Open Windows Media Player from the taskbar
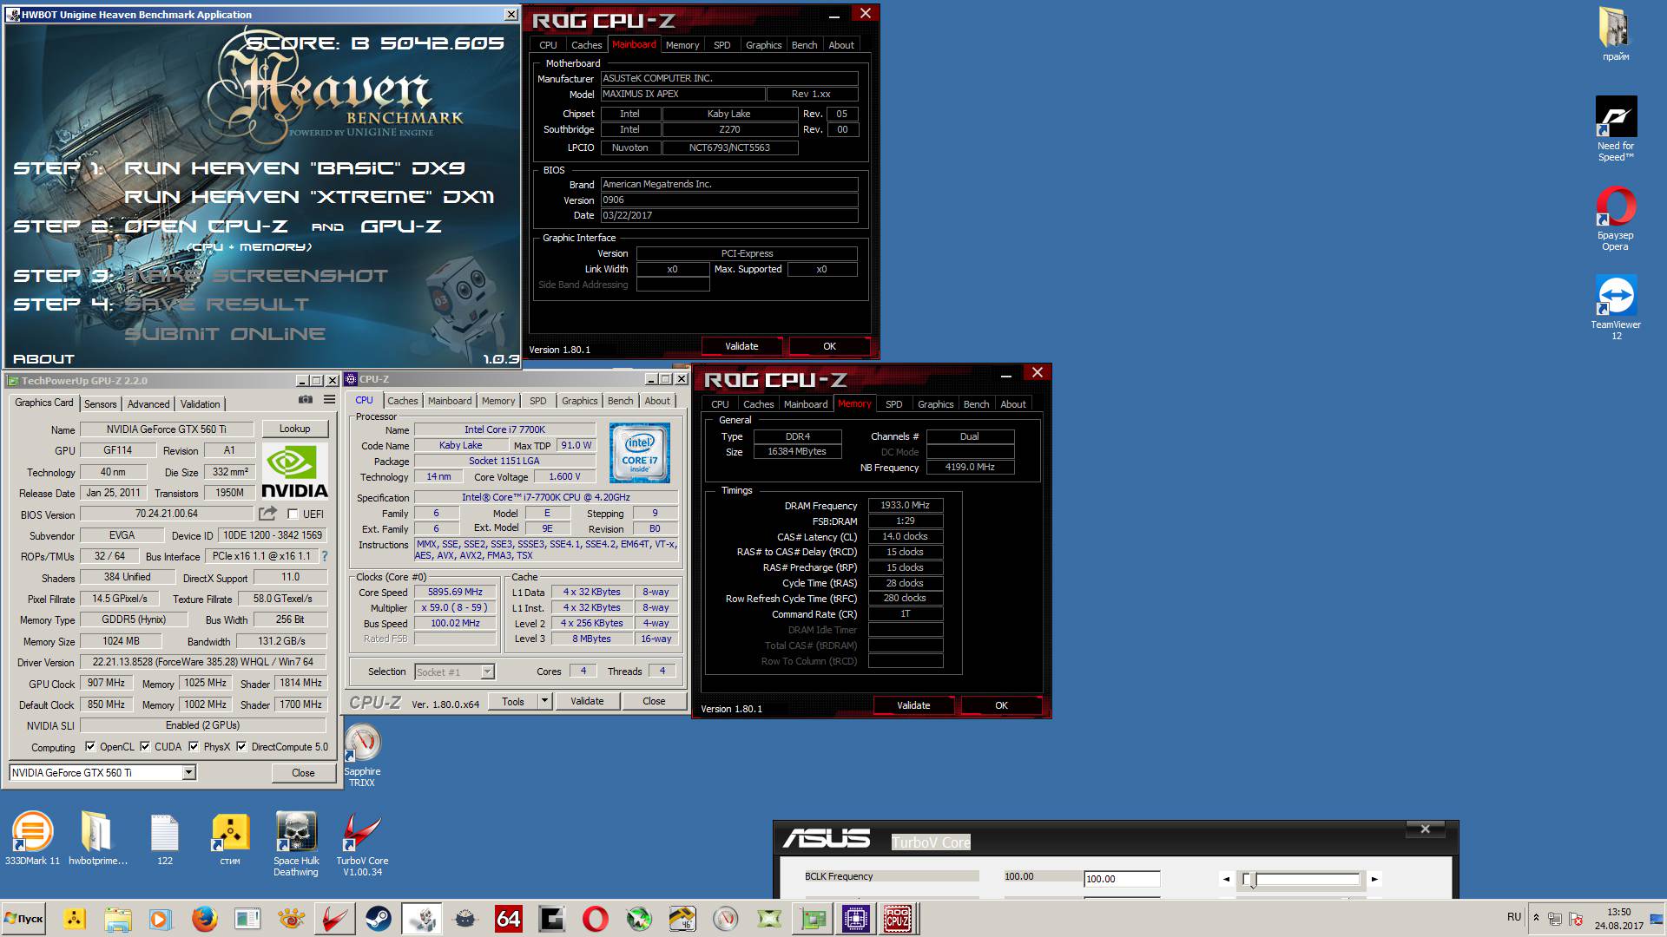 pyautogui.click(x=161, y=919)
